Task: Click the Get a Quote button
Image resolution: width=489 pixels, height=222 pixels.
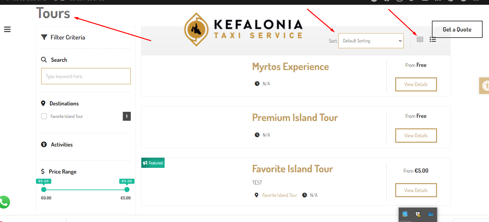Action: click(457, 29)
